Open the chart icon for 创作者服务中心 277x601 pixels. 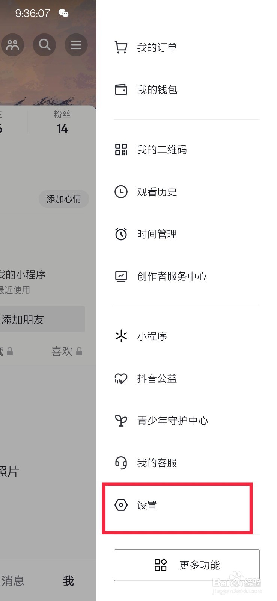coord(121,276)
